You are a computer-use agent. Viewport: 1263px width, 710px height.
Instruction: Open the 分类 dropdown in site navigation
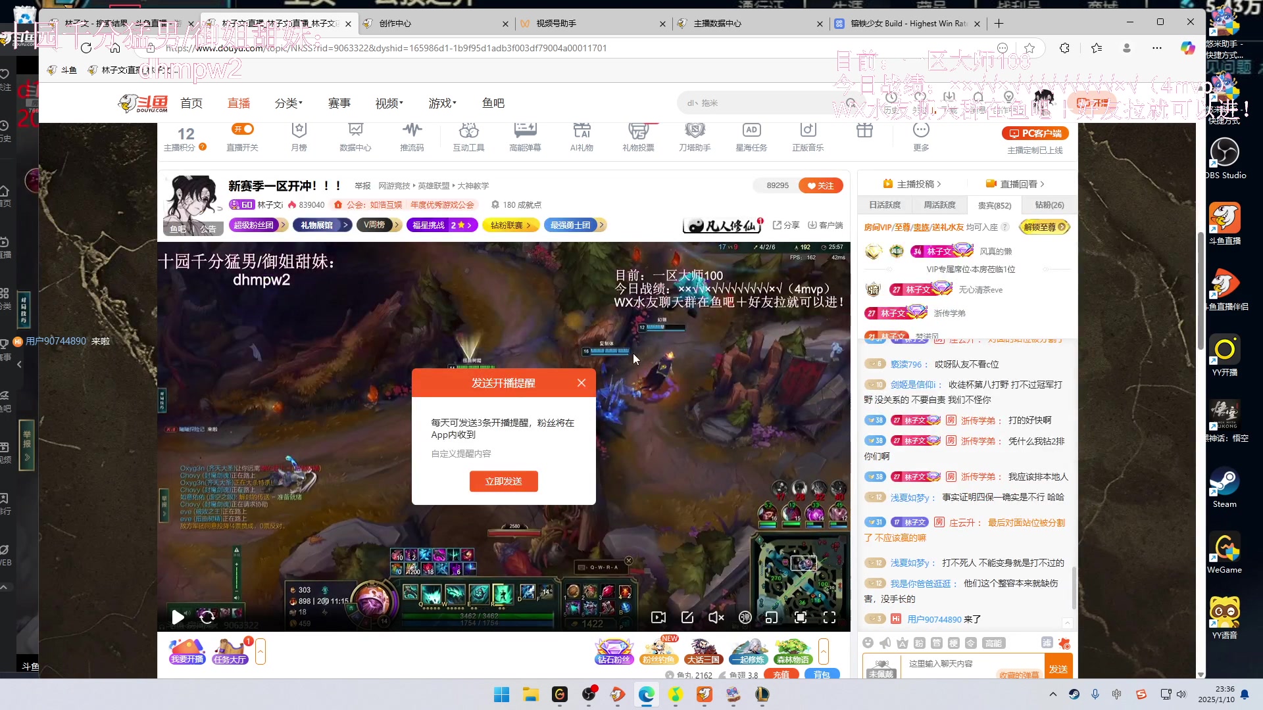click(x=288, y=103)
